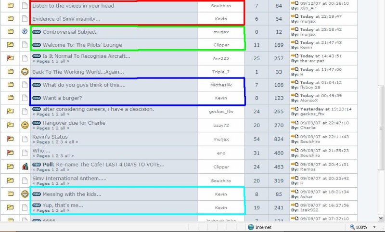385x232 pixels.
Task: Click the 'new' badge beside Hangover due for Charlie
Action: (37, 123)
